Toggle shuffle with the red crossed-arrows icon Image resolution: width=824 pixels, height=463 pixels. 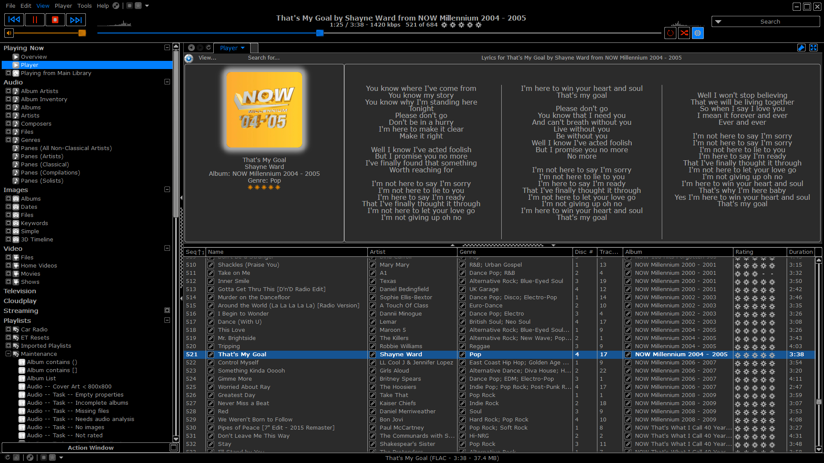pos(684,33)
